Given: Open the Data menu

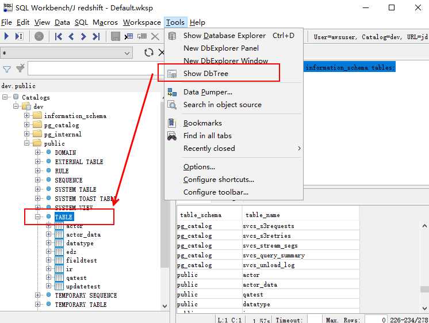Looking at the screenshot, I should 62,22.
